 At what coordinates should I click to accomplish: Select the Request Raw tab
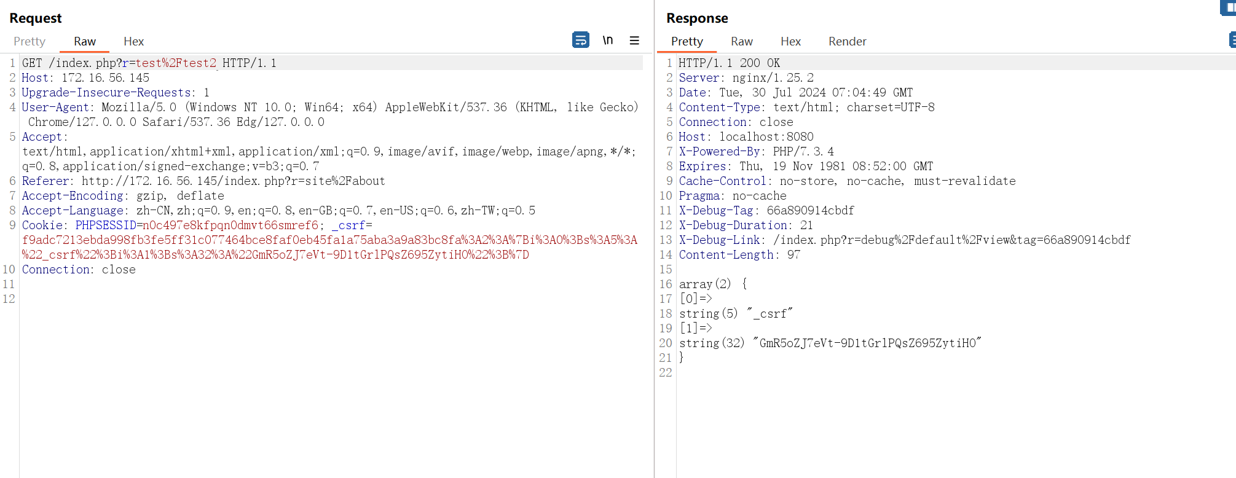[84, 41]
